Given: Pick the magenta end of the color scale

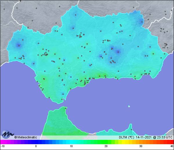Looking at the screenshot, I should [2, 142].
